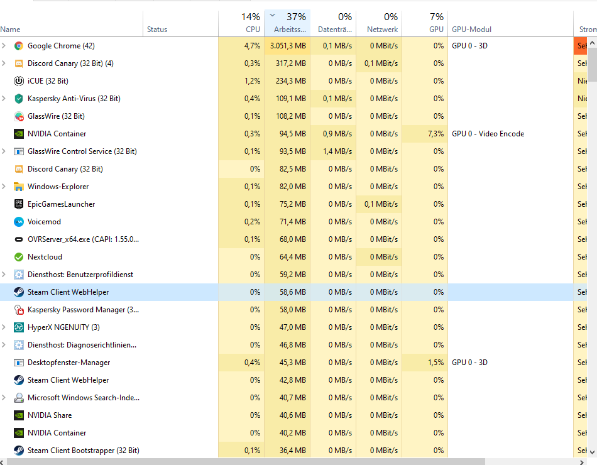Click the EpicGamesLauncher icon
The width and height of the screenshot is (597, 465).
tap(19, 204)
